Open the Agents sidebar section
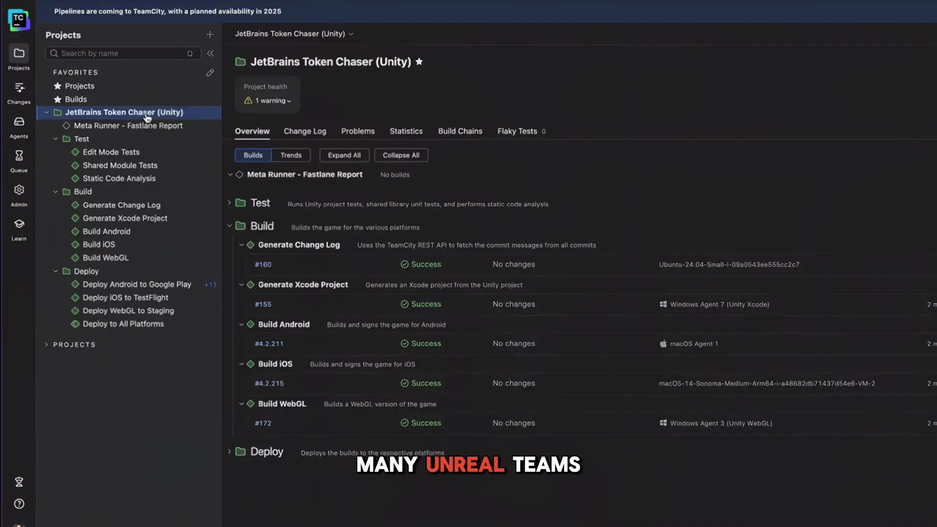This screenshot has width=937, height=527. click(19, 127)
